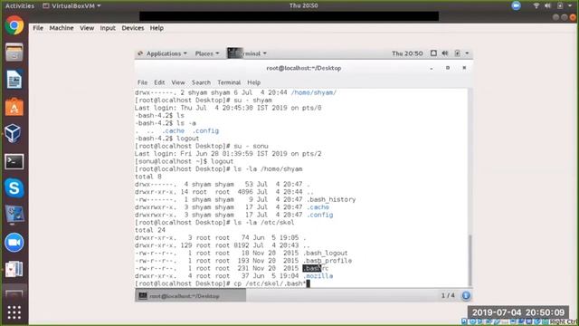Image resolution: width=579 pixels, height=326 pixels.
Task: Click the 1 / 4 workspace switcher
Action: [x=448, y=296]
